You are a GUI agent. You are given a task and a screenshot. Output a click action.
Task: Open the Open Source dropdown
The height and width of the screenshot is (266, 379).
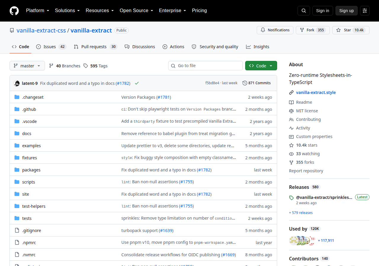[136, 11]
